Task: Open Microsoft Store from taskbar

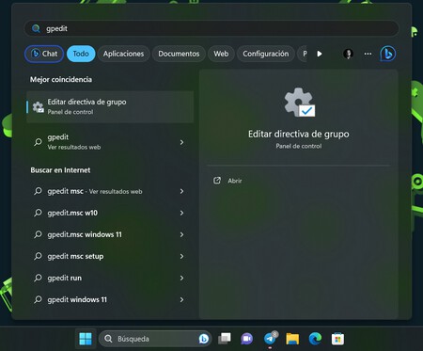Action: (x=337, y=339)
